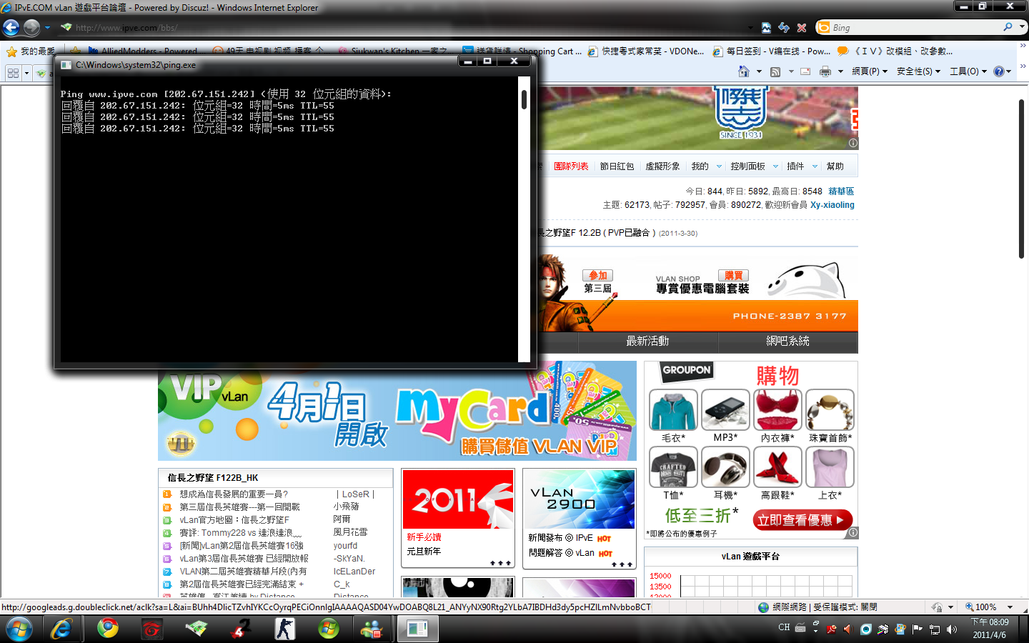
Task: Open the Favorites star button
Action: click(x=11, y=51)
